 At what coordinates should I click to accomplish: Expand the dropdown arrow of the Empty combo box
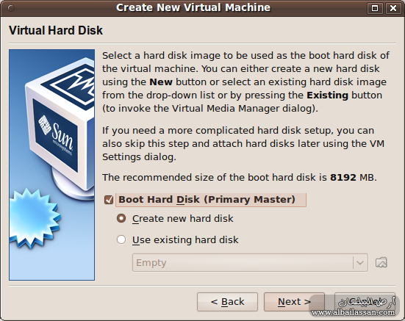point(360,263)
